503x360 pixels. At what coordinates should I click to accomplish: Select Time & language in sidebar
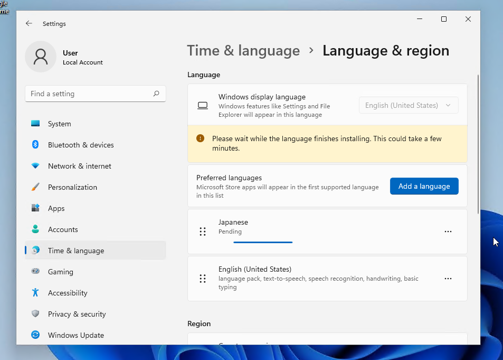click(x=75, y=251)
